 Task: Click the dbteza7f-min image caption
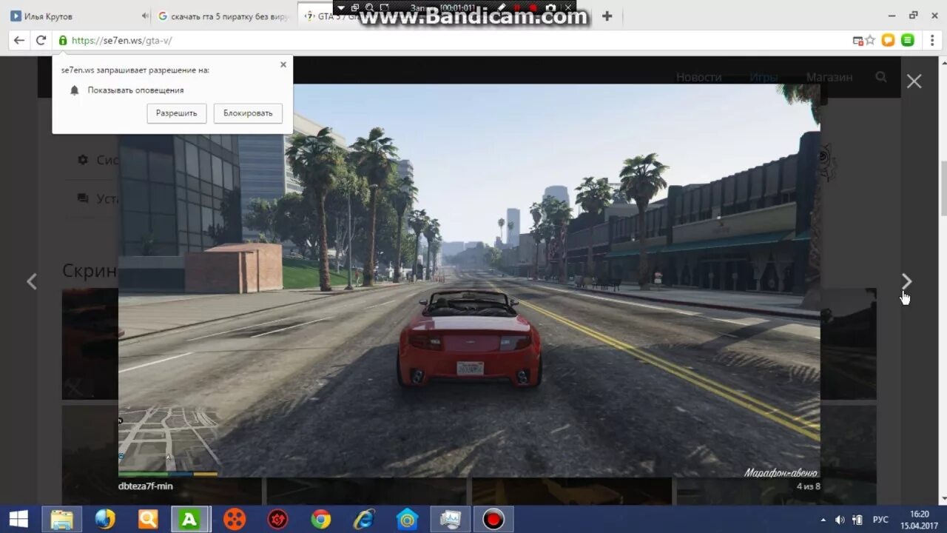[x=146, y=486]
